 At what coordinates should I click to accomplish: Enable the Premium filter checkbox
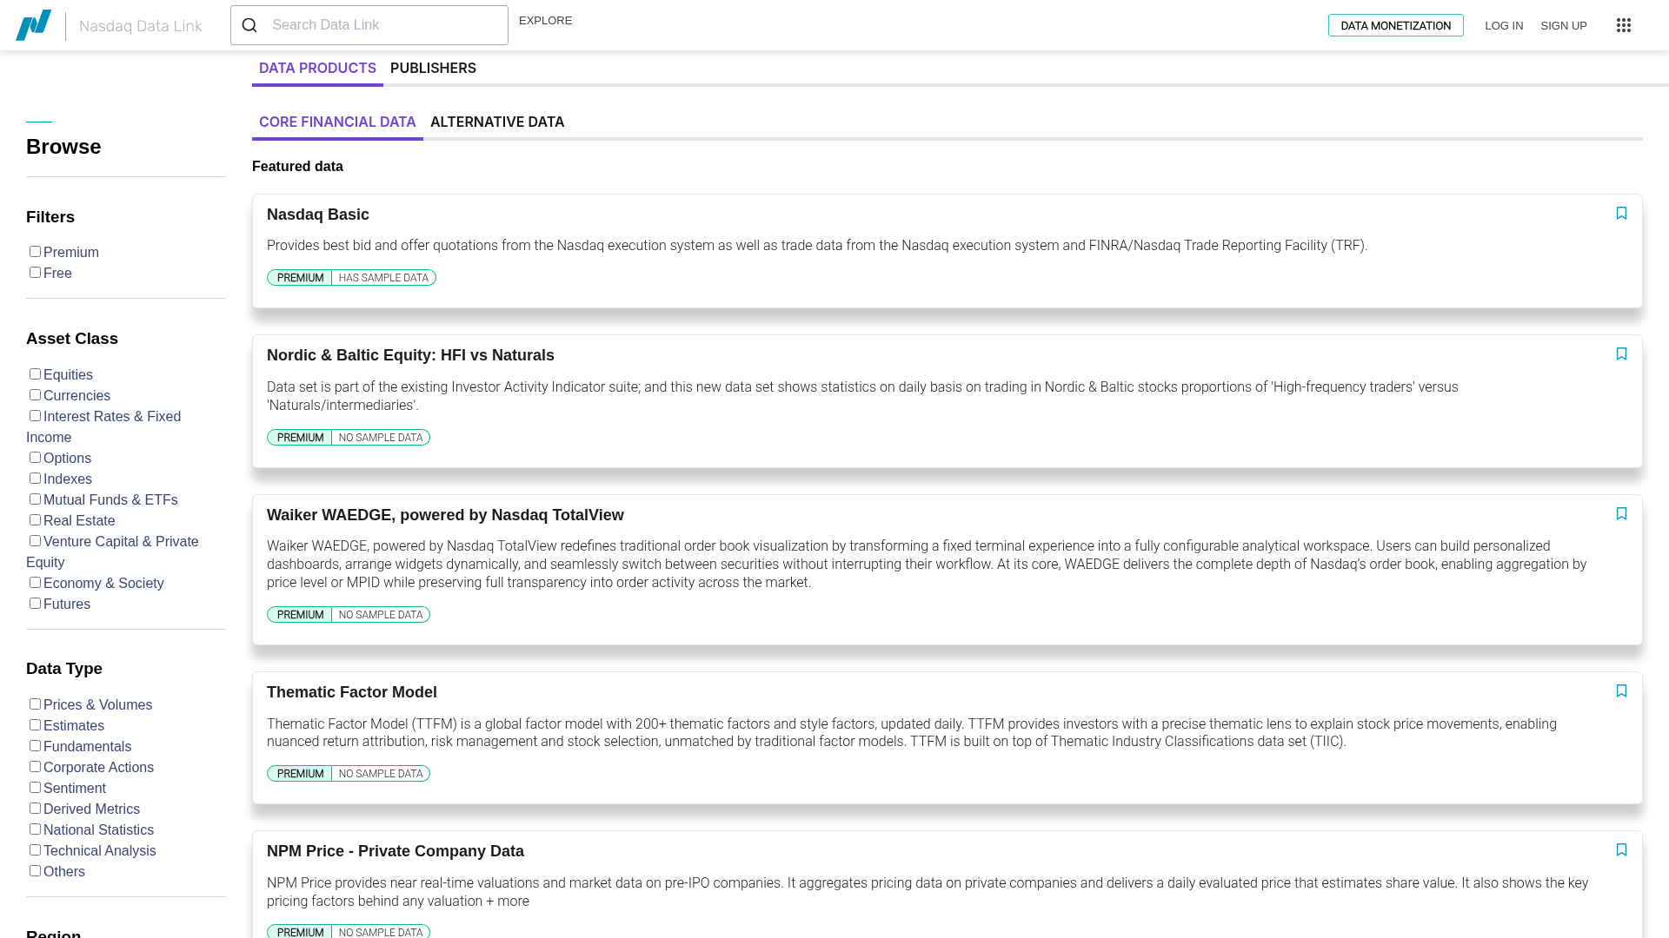pos(35,252)
